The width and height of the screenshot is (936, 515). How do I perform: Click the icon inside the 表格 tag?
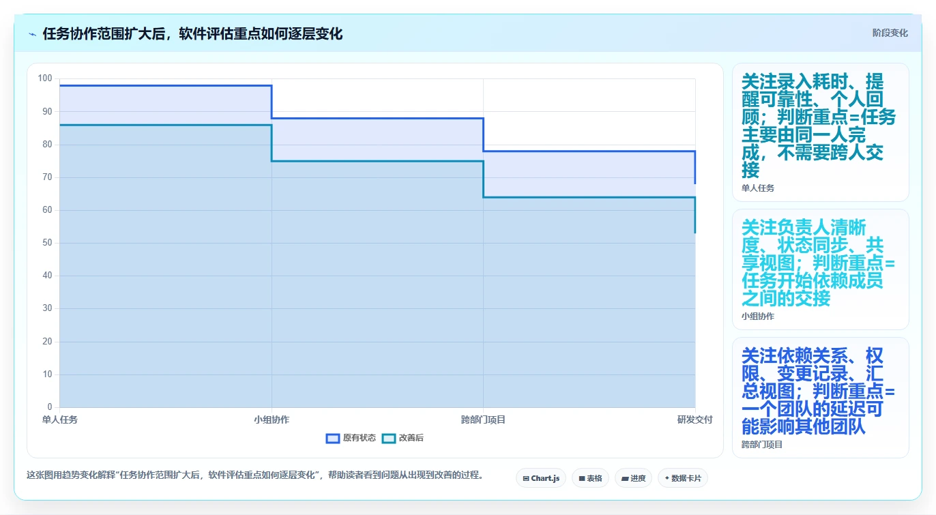click(582, 478)
